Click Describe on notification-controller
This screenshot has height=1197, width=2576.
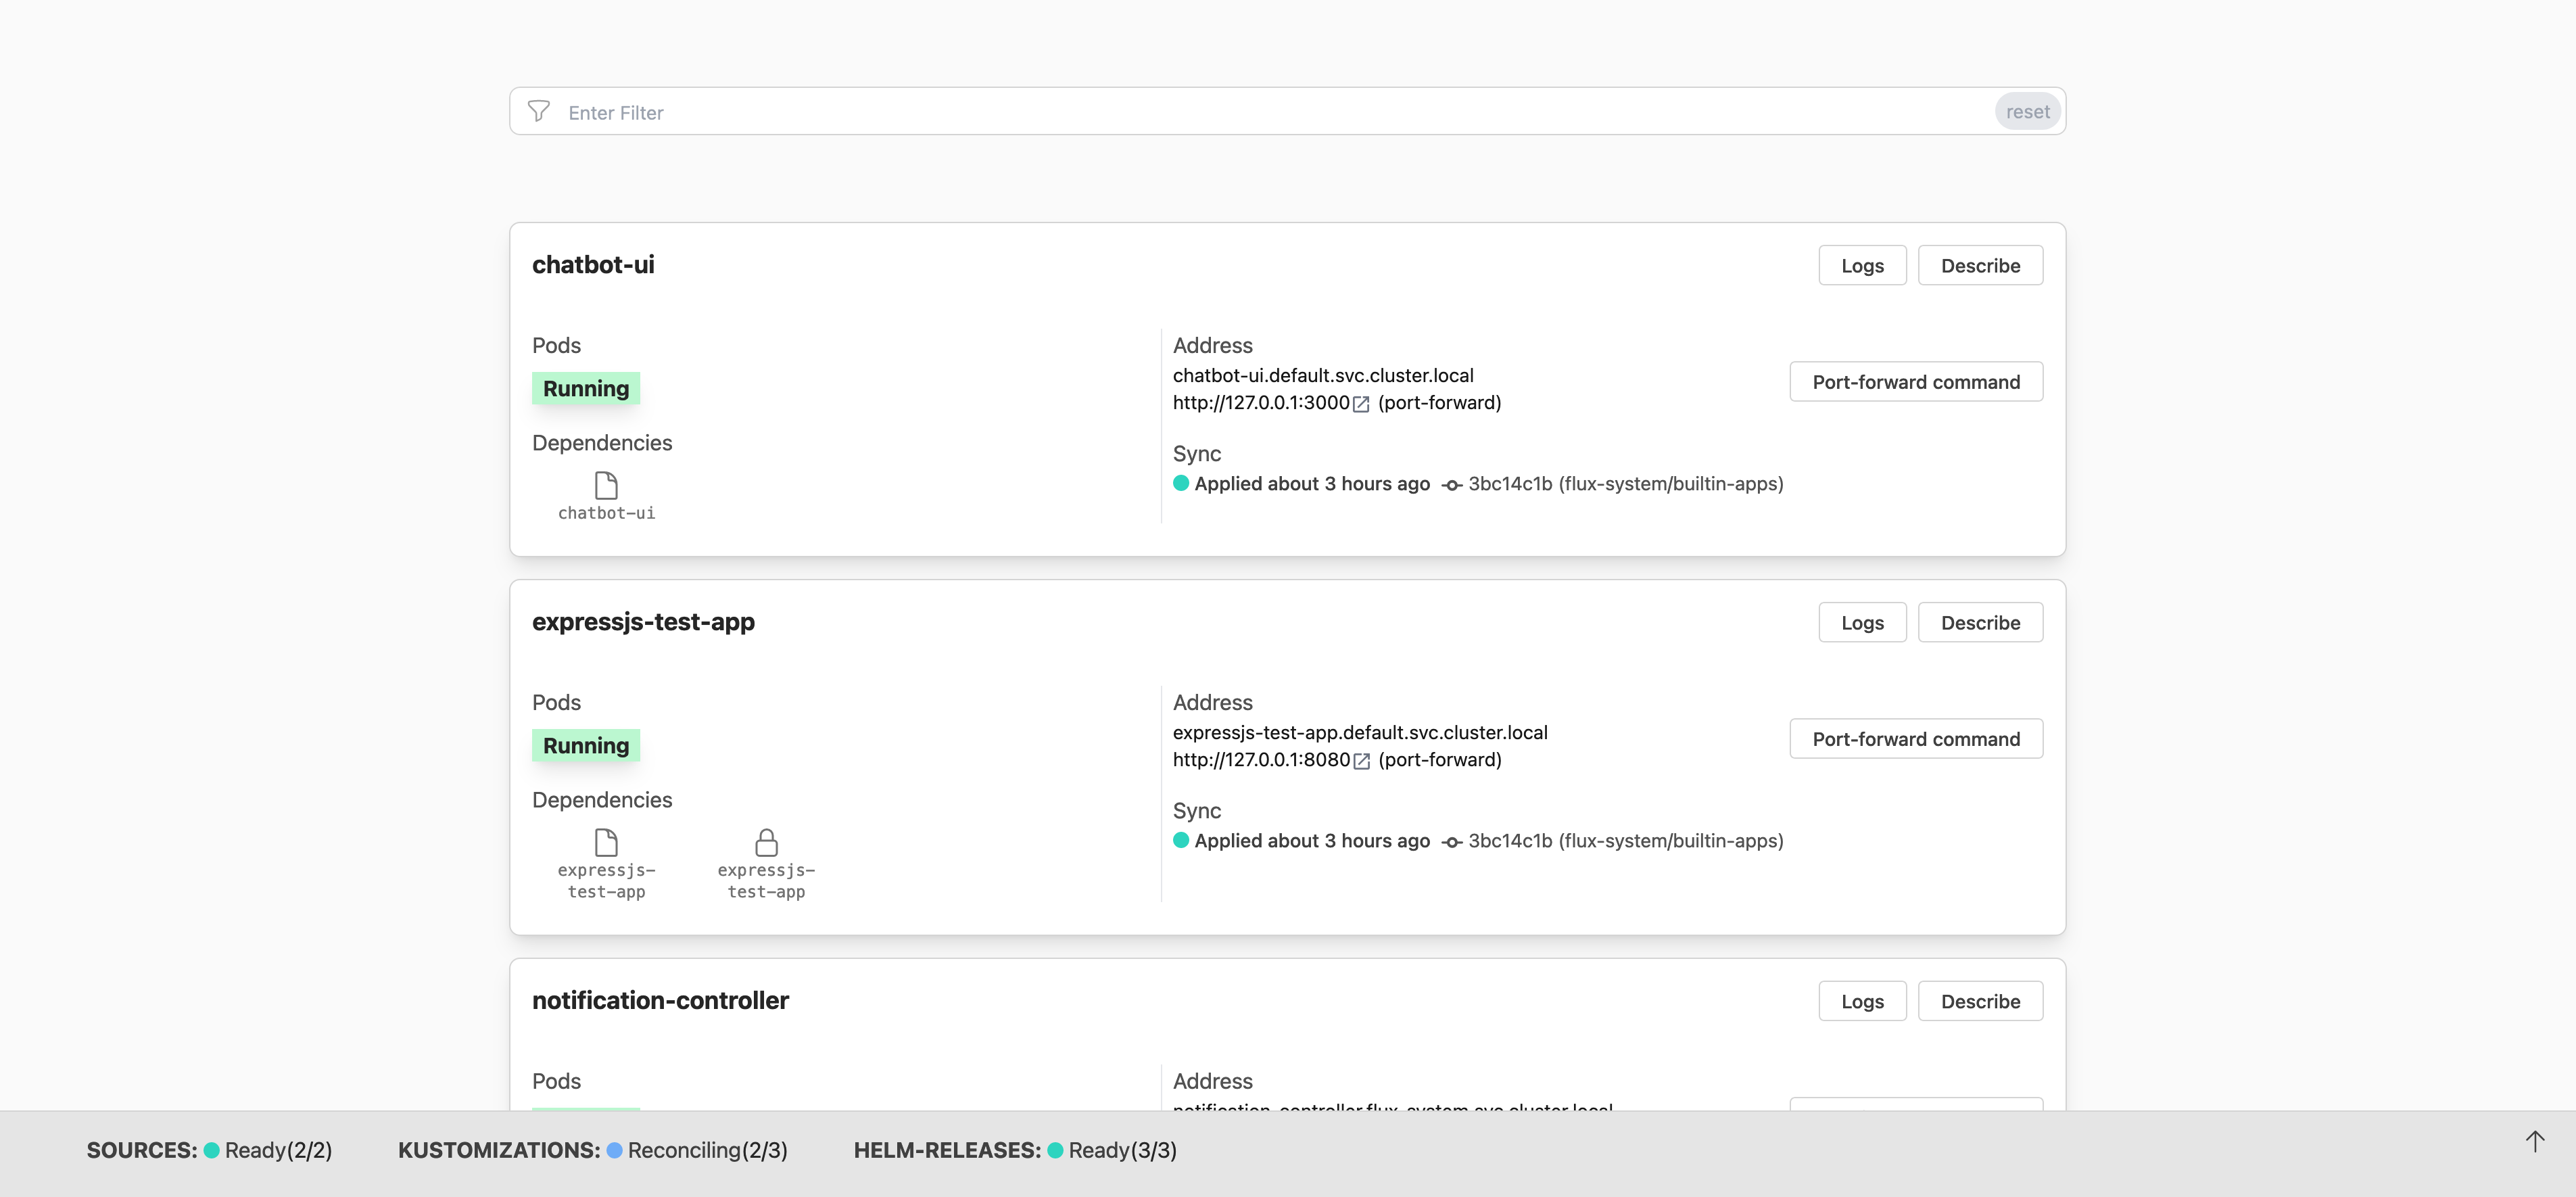pos(1980,1000)
